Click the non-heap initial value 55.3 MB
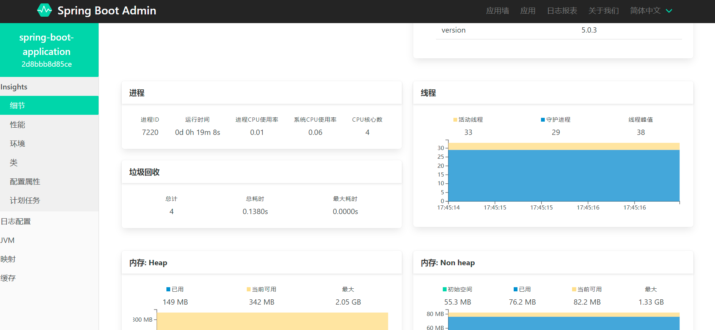Screen dimensions: 715x330 point(458,302)
